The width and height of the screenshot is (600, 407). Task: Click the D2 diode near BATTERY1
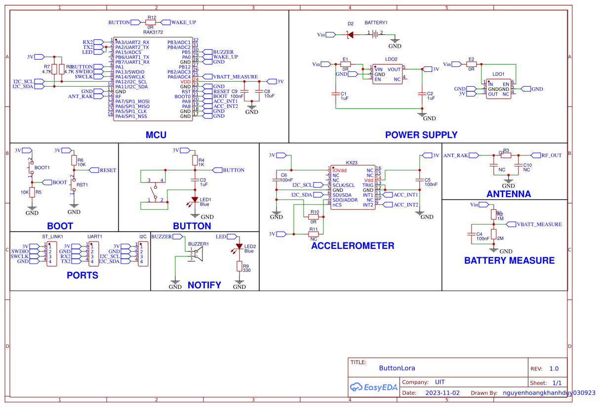(350, 34)
